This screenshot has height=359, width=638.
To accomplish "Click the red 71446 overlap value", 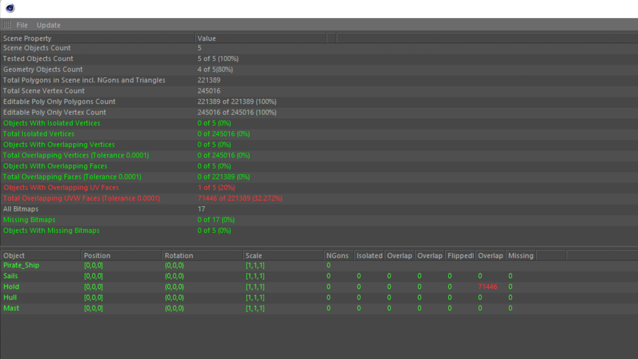I will 487,287.
